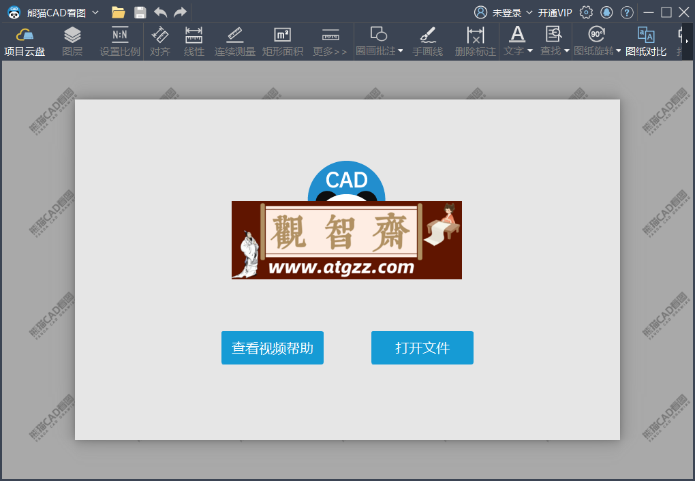This screenshot has width=695, height=481.
Task: Open the help question mark icon
Action: [x=627, y=12]
